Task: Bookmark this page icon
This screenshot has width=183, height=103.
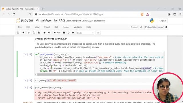Action: [29, 14]
